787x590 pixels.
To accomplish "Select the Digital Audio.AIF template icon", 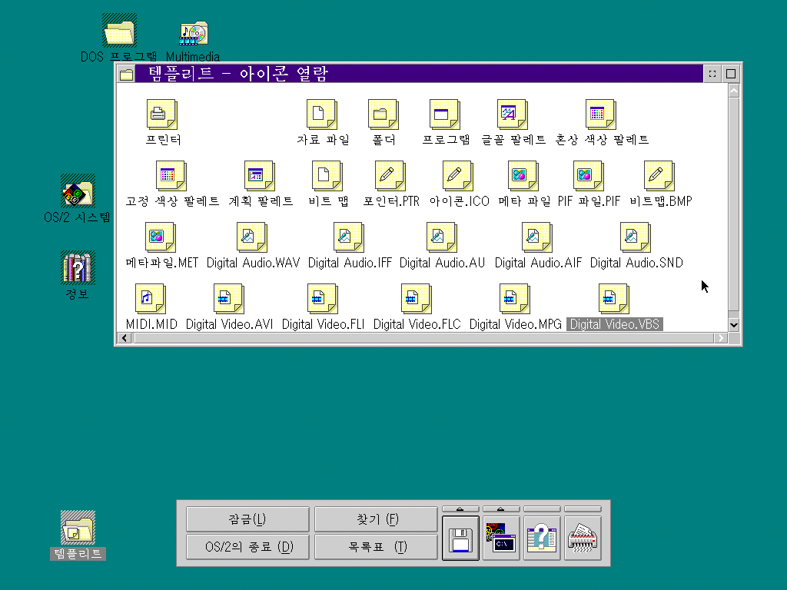I will (x=537, y=237).
